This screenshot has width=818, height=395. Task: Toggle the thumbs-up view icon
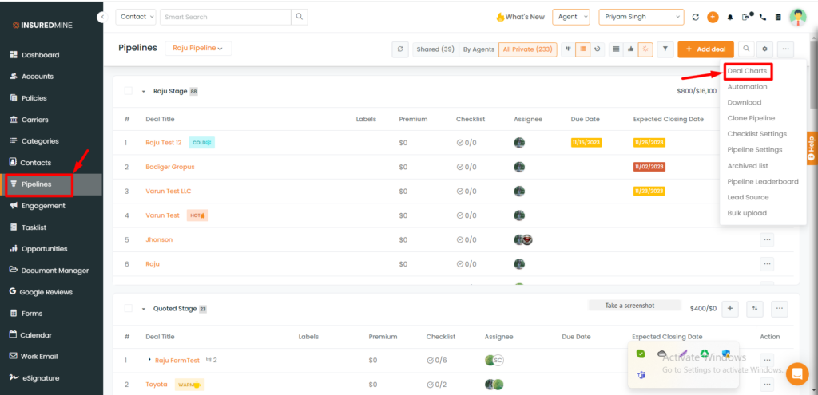pos(631,49)
